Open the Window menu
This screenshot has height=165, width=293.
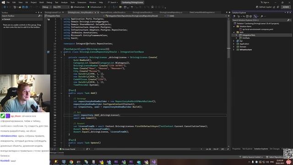(92, 2)
